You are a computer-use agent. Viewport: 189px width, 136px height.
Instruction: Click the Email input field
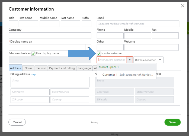(138, 24)
